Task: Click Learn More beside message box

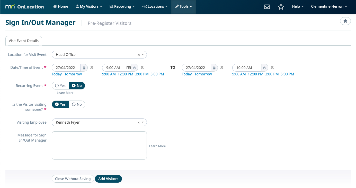Action: [x=157, y=146]
